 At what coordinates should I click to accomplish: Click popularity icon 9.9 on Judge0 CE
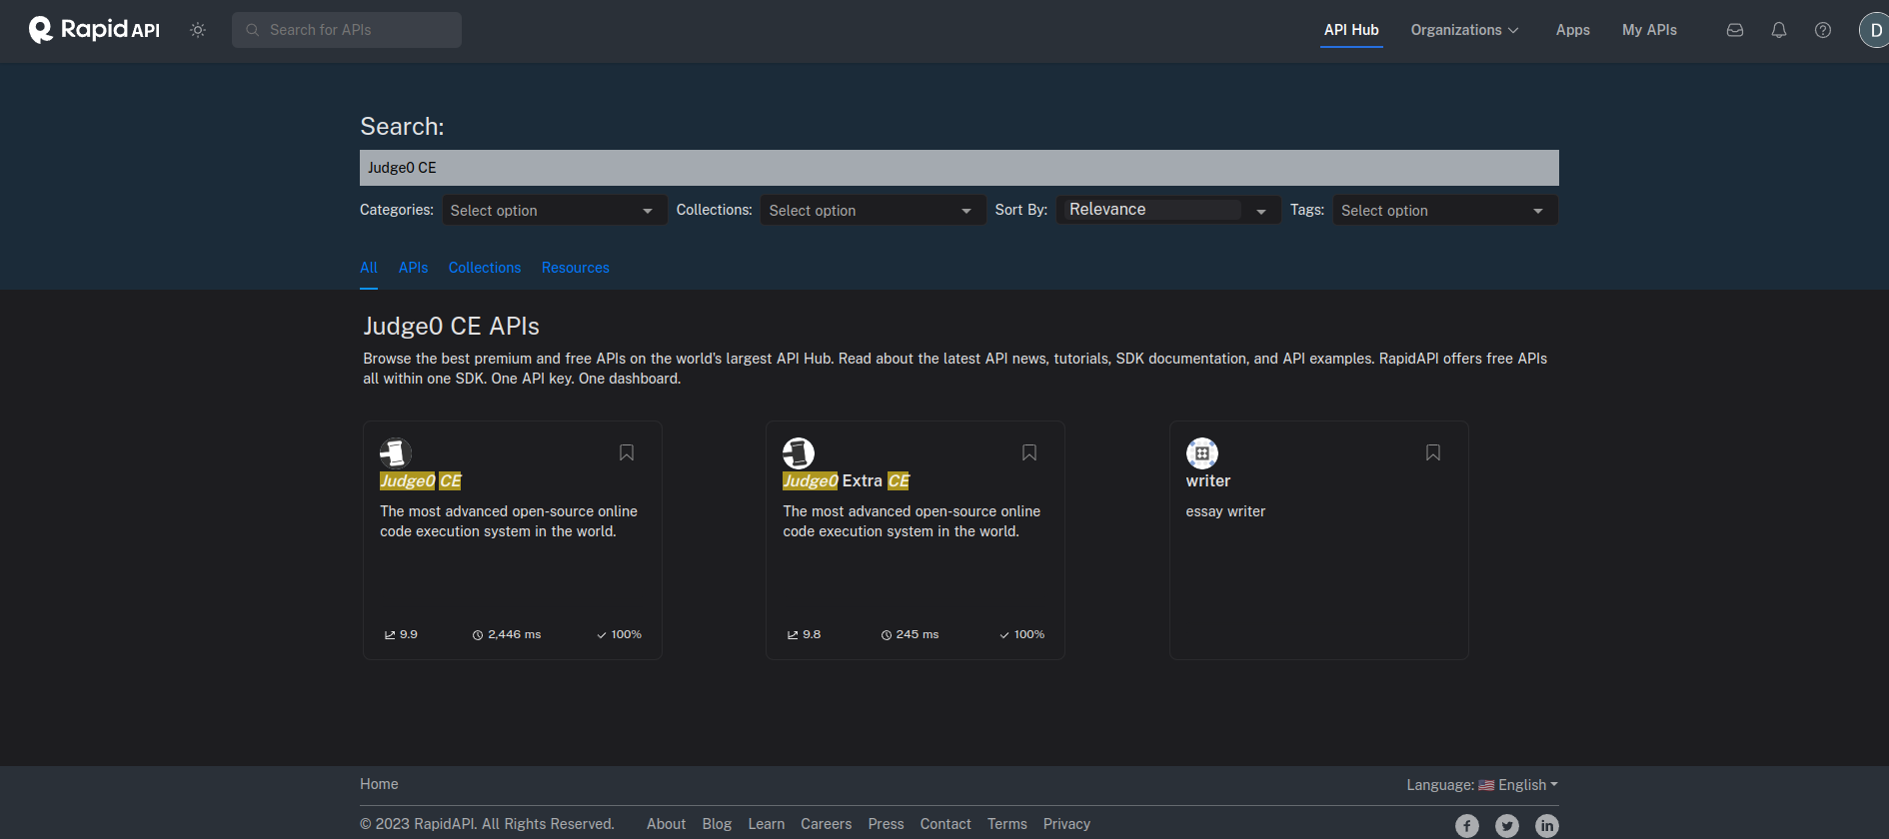coord(390,635)
